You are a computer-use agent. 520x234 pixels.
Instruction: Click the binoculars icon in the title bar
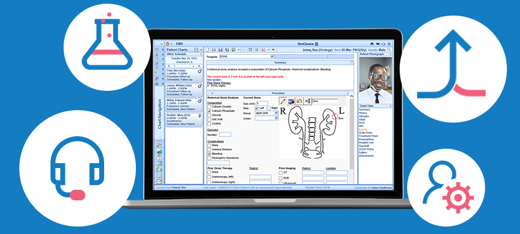point(372,44)
